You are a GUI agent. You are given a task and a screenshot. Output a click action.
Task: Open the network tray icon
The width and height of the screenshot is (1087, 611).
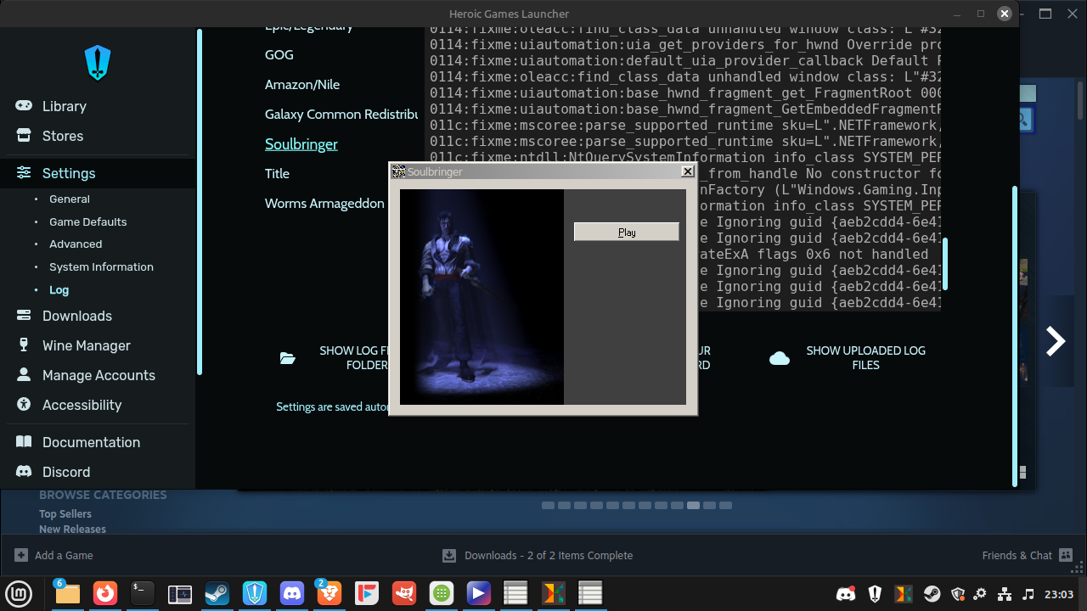(1005, 594)
